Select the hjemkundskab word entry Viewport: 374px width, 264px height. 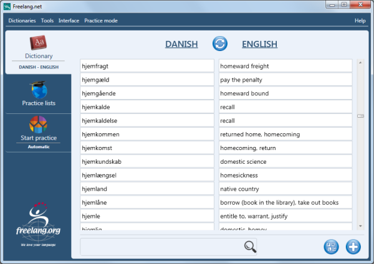(x=147, y=161)
